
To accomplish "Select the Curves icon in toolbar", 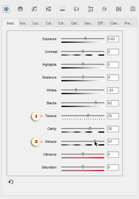I will [x=35, y=9].
